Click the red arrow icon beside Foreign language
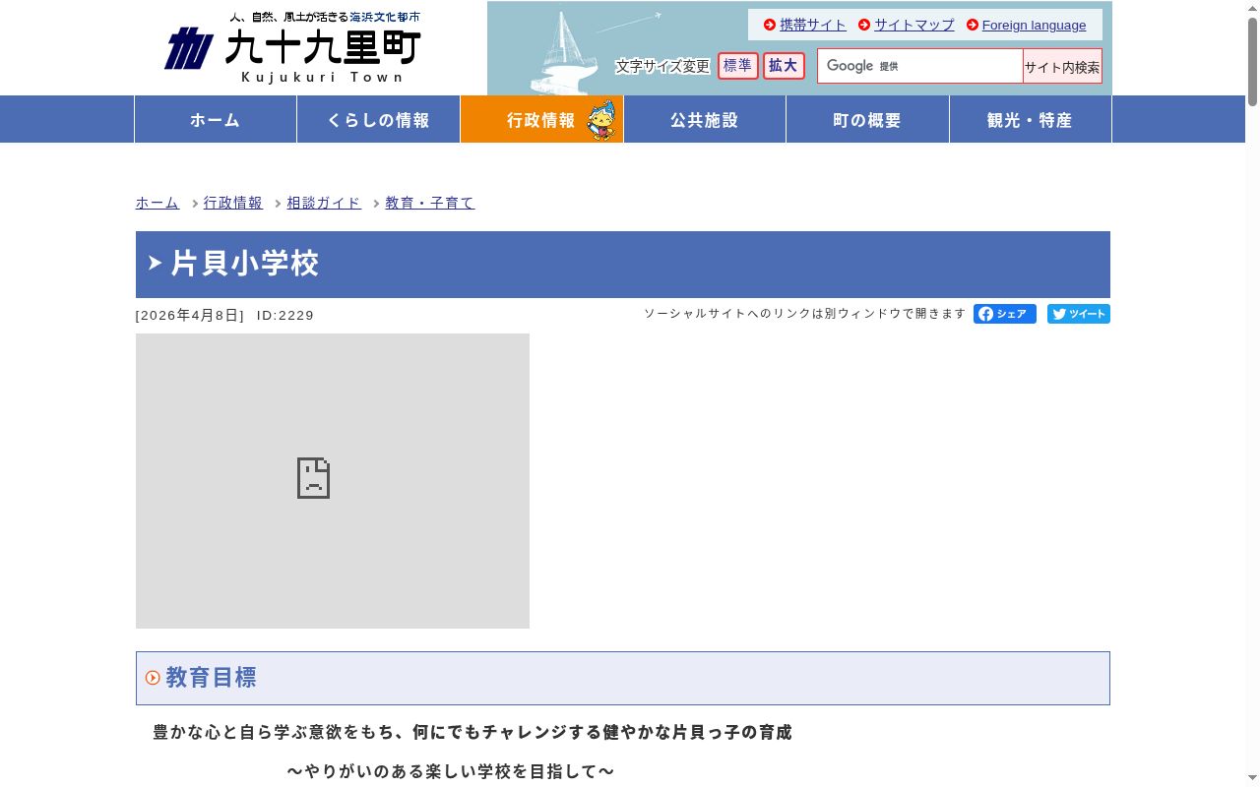Image resolution: width=1260 pixels, height=787 pixels. 973,25
